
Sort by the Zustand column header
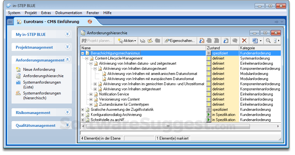click(x=222, y=48)
